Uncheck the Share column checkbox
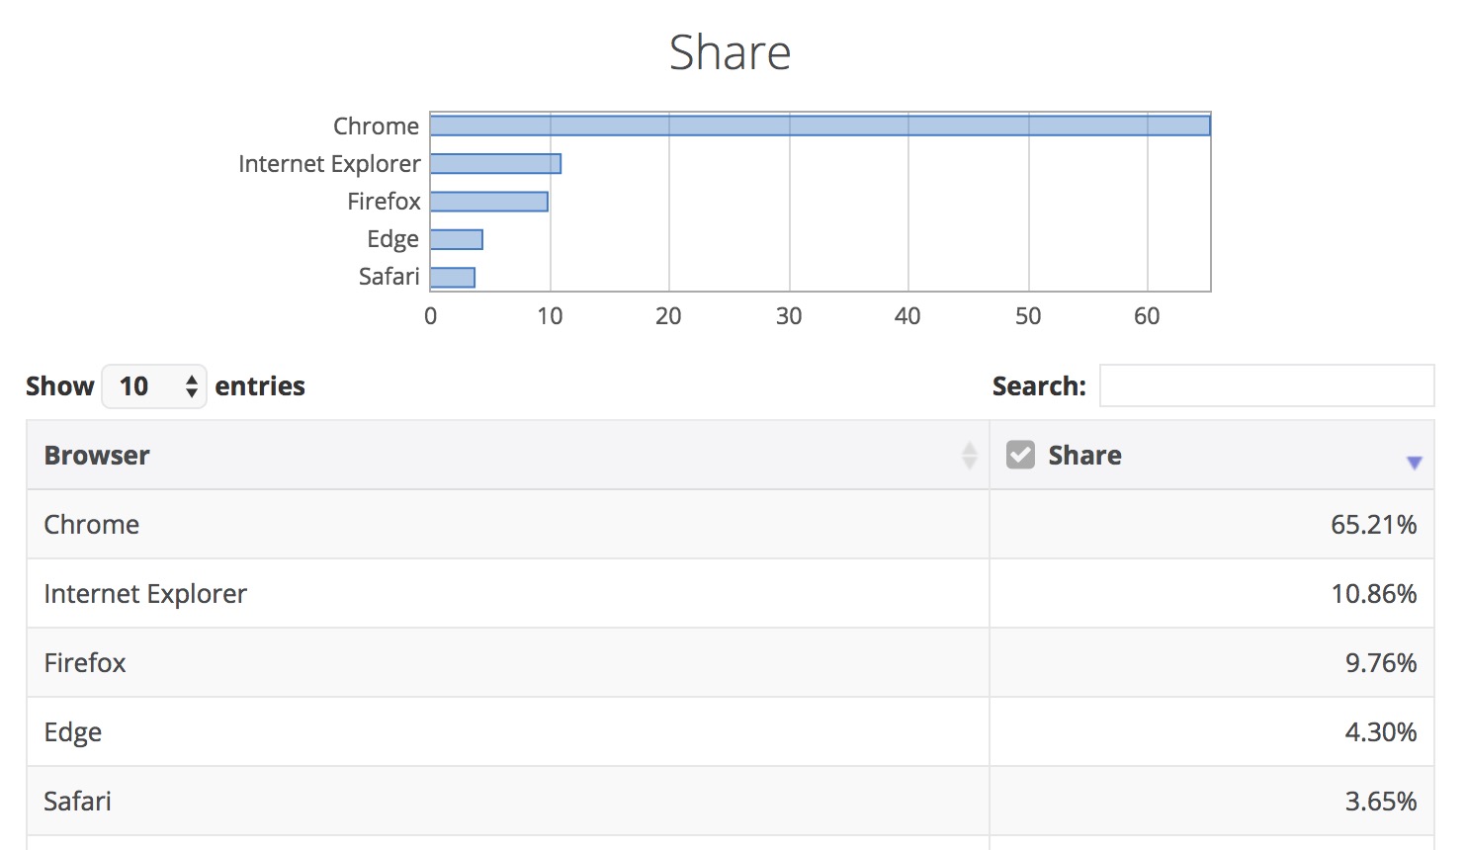Viewport: 1467px width, 850px height. [1020, 455]
